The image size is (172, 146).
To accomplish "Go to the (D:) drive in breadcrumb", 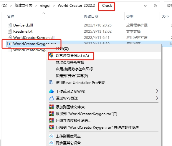I will pos(4,6).
